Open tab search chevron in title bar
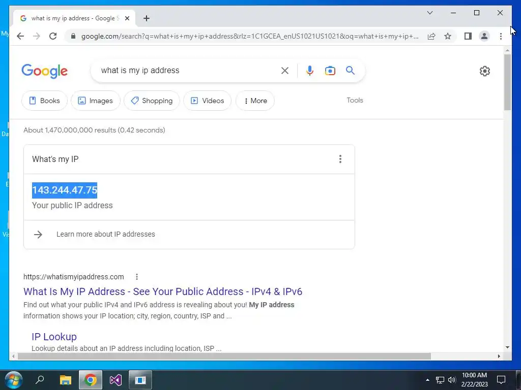Image resolution: width=521 pixels, height=390 pixels. tap(429, 13)
